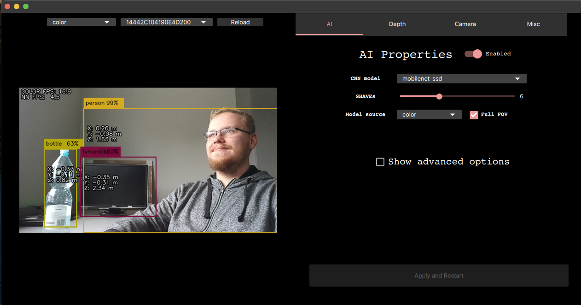The image size is (581, 305).
Task: Click the SHAVEs value 6
Action: pos(522,96)
